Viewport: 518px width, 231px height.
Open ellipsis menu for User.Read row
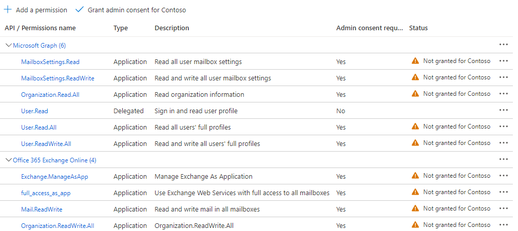504,110
